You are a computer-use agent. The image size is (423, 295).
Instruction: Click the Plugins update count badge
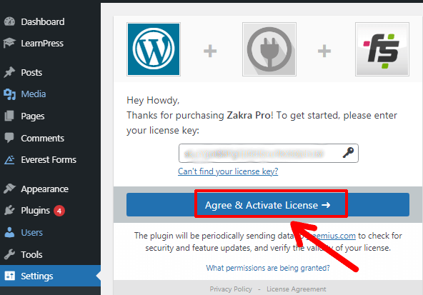[59, 211]
